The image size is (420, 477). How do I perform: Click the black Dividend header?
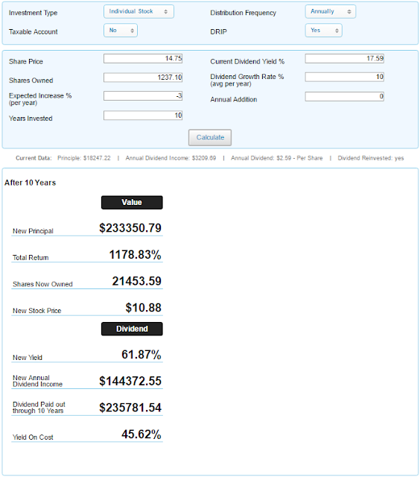point(132,329)
